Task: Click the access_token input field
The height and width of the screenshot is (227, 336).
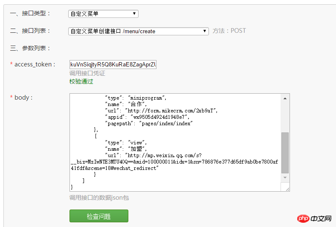Action: pos(113,64)
